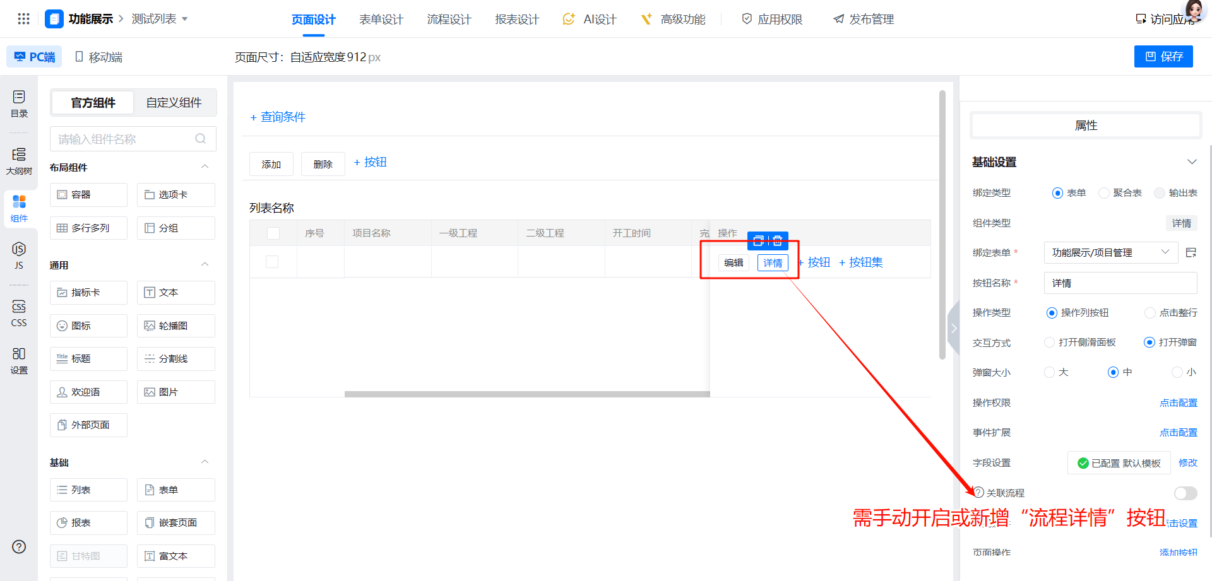Open the CSS editor sidebar icon
Image resolution: width=1212 pixels, height=581 pixels.
pos(19,313)
